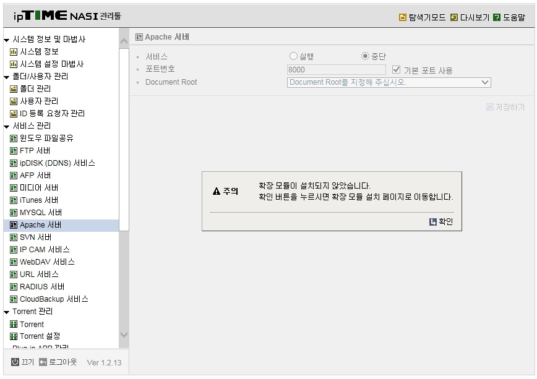The width and height of the screenshot is (537, 379).
Task: Click the ID 등록 요청자 관리 icon
Action: point(14,114)
